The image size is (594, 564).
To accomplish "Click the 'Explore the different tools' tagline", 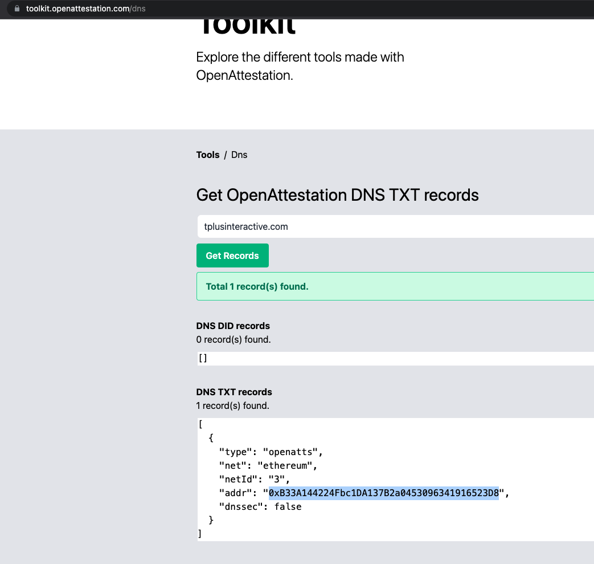I will [x=300, y=66].
